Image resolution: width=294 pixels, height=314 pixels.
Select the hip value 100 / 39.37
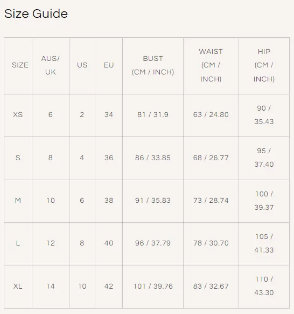264,201
